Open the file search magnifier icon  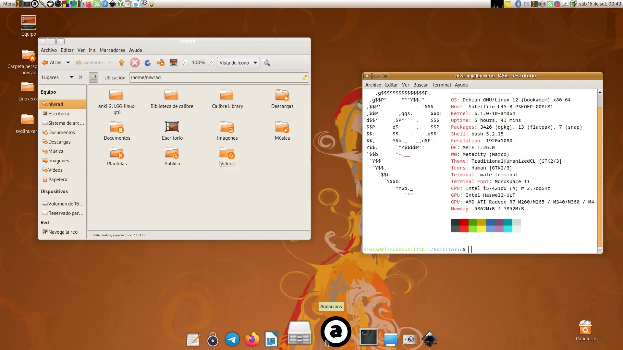(266, 63)
